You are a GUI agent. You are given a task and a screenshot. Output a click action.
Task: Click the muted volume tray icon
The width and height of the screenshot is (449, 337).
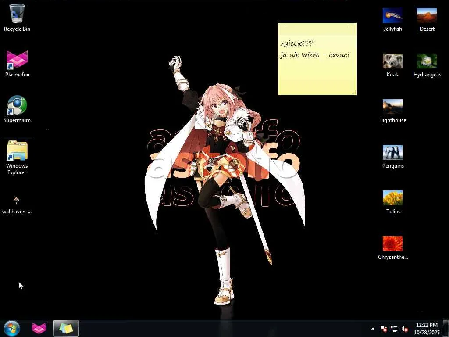point(405,329)
